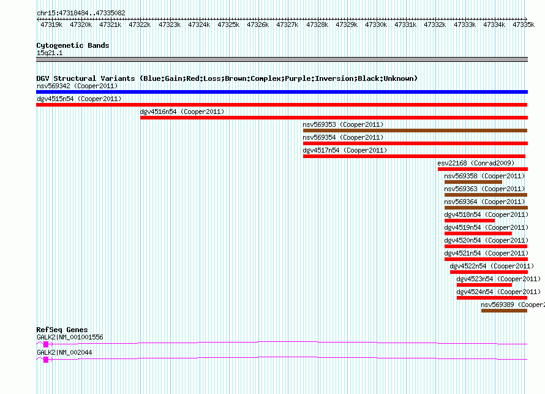Click the red dgv4518n54 variant bar
Image resolution: width=545 pixels, height=394 pixels.
470,221
